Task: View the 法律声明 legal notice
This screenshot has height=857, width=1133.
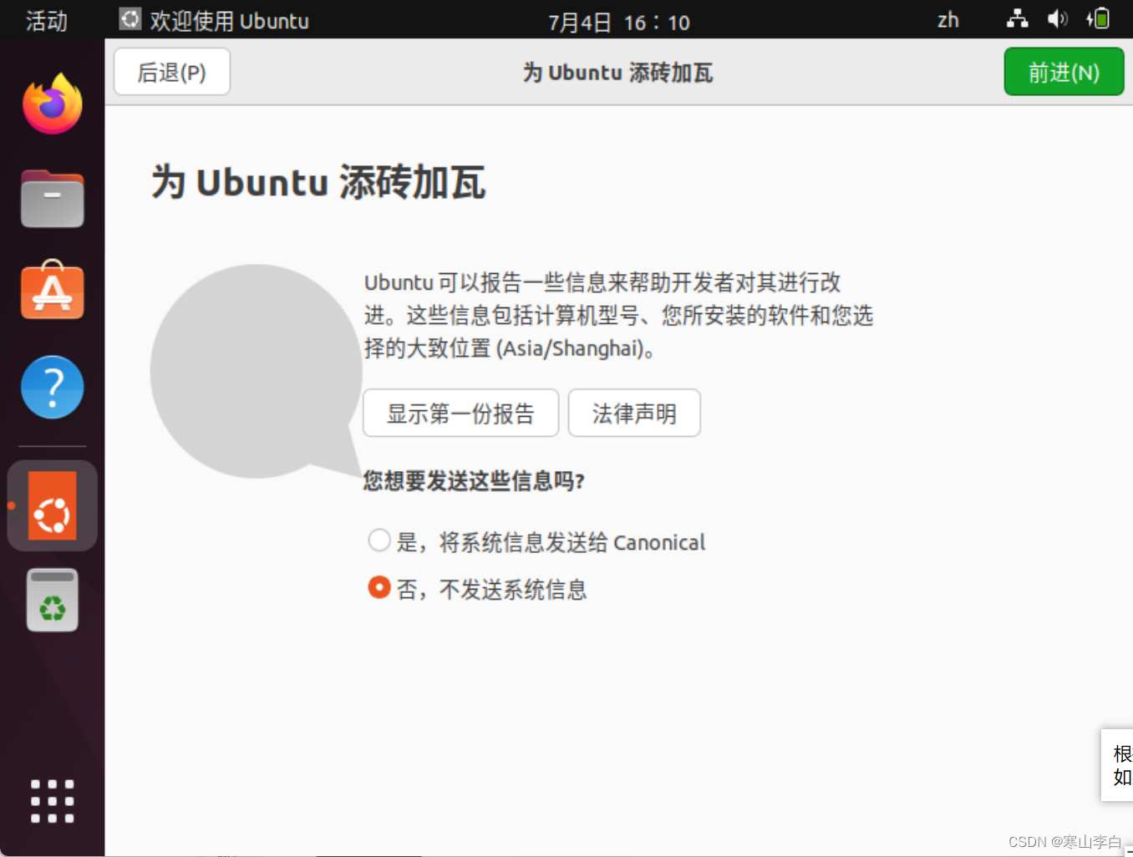Action: coord(634,413)
